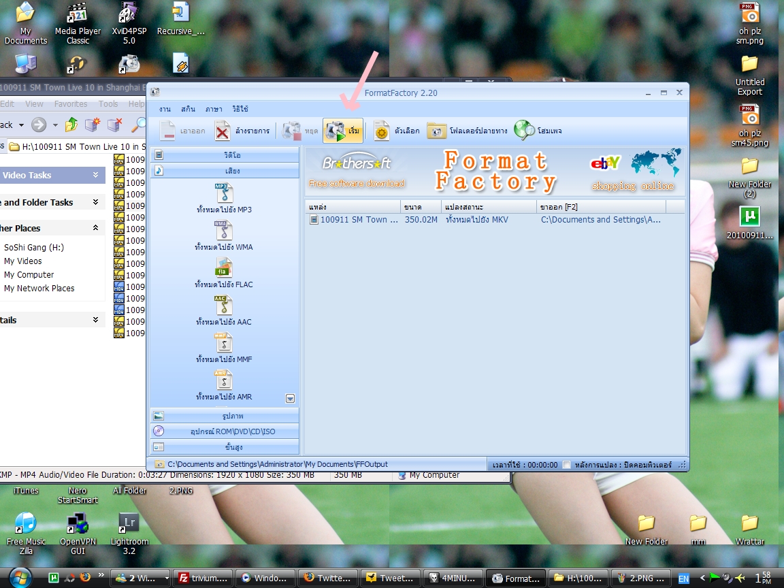Screen dimensions: 784x588
Task: Click the แปลงสถานะ (Status) column header
Action: [x=489, y=206]
